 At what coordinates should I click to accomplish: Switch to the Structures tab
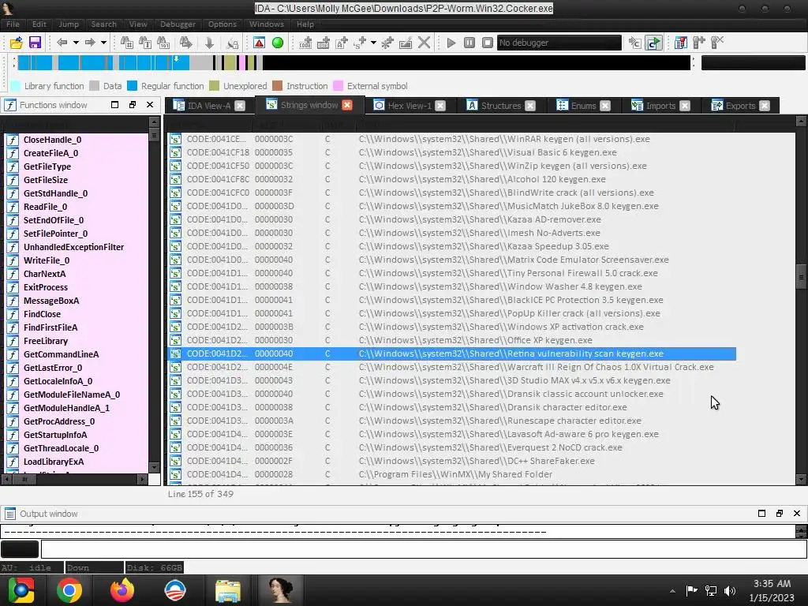[x=500, y=106]
